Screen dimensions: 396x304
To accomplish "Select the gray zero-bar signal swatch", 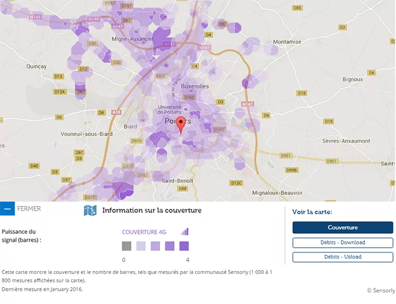I will (x=126, y=246).
